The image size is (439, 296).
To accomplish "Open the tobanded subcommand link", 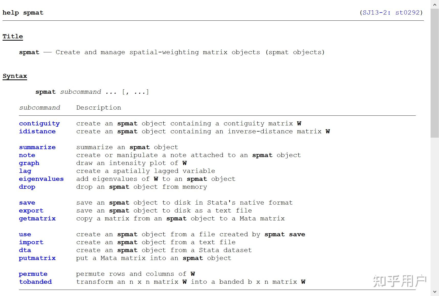I will (x=35, y=282).
